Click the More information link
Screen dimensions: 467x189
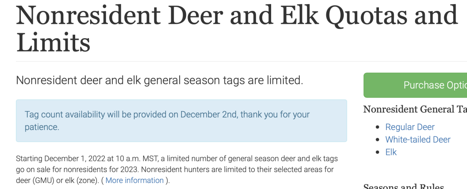pos(134,180)
